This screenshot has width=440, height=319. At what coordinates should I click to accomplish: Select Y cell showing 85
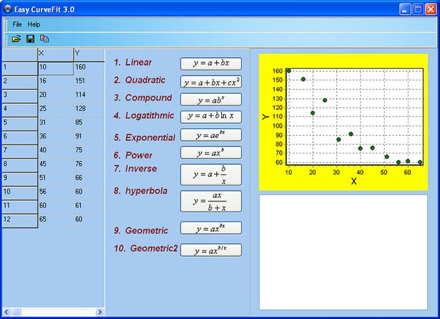pyautogui.click(x=89, y=124)
